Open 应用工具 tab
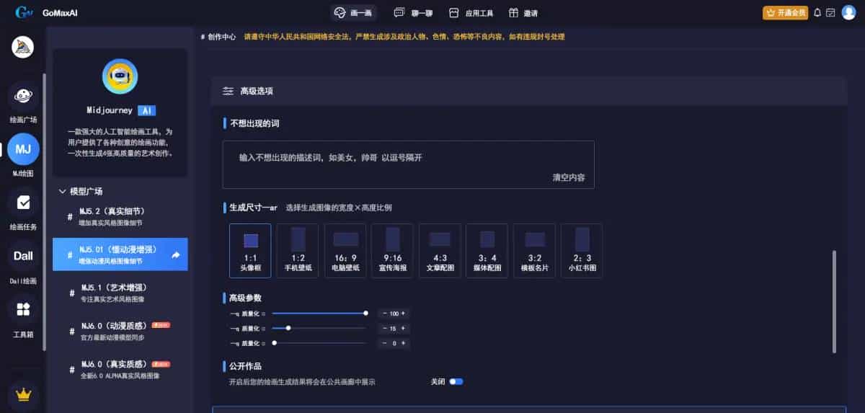The image size is (865, 413). click(471, 12)
